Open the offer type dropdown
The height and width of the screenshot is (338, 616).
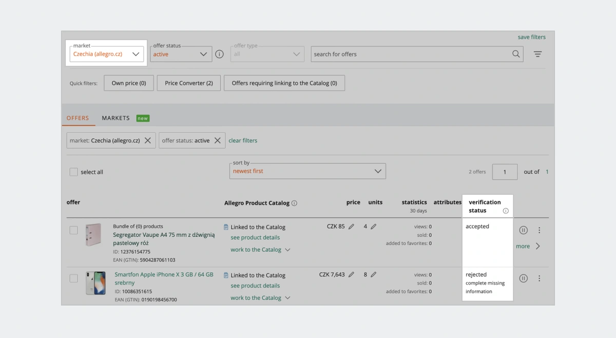pyautogui.click(x=267, y=54)
